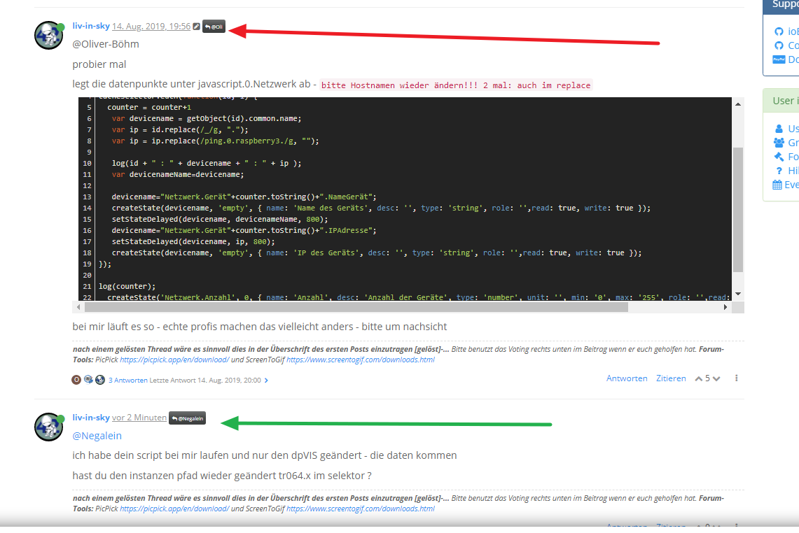Screen dimensions: 799x533
Task: Open liv-in-sky's avatar on the first post
Action: [x=49, y=35]
